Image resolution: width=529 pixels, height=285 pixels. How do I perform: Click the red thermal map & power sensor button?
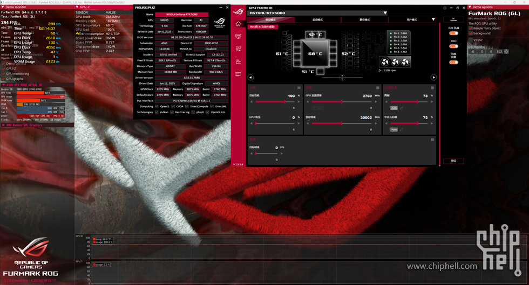[263, 26]
